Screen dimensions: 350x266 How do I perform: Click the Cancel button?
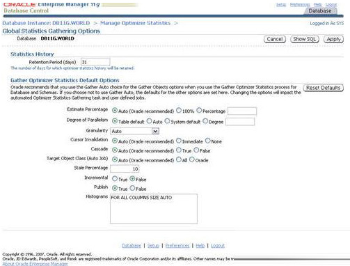[x=275, y=39]
